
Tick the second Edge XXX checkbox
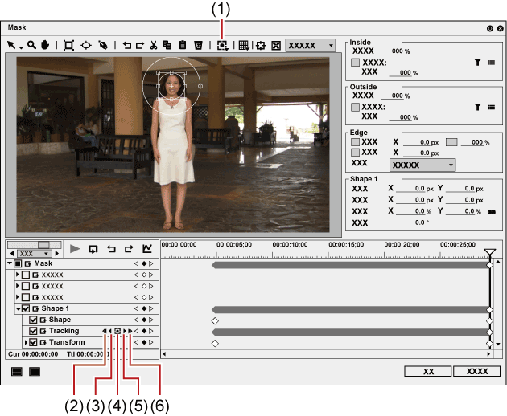coord(355,152)
